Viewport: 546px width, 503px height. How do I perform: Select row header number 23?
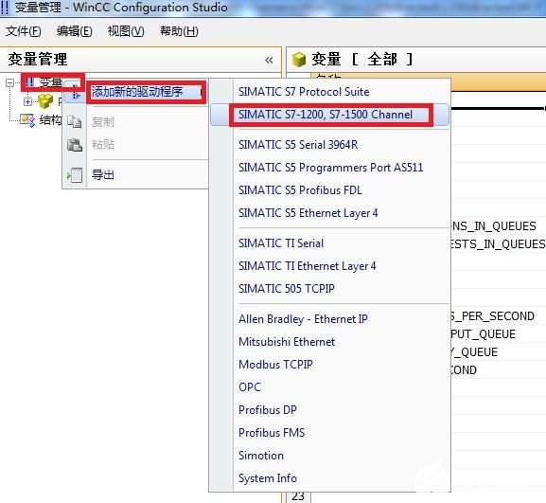pyautogui.click(x=298, y=496)
